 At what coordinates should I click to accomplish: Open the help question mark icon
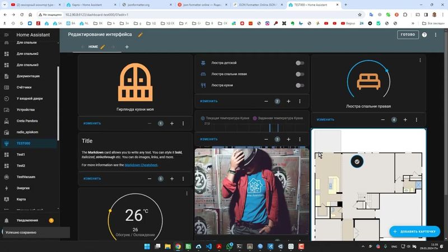[424, 35]
